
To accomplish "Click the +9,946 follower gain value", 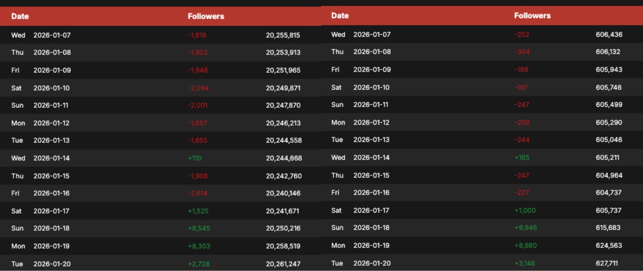I will [525, 228].
